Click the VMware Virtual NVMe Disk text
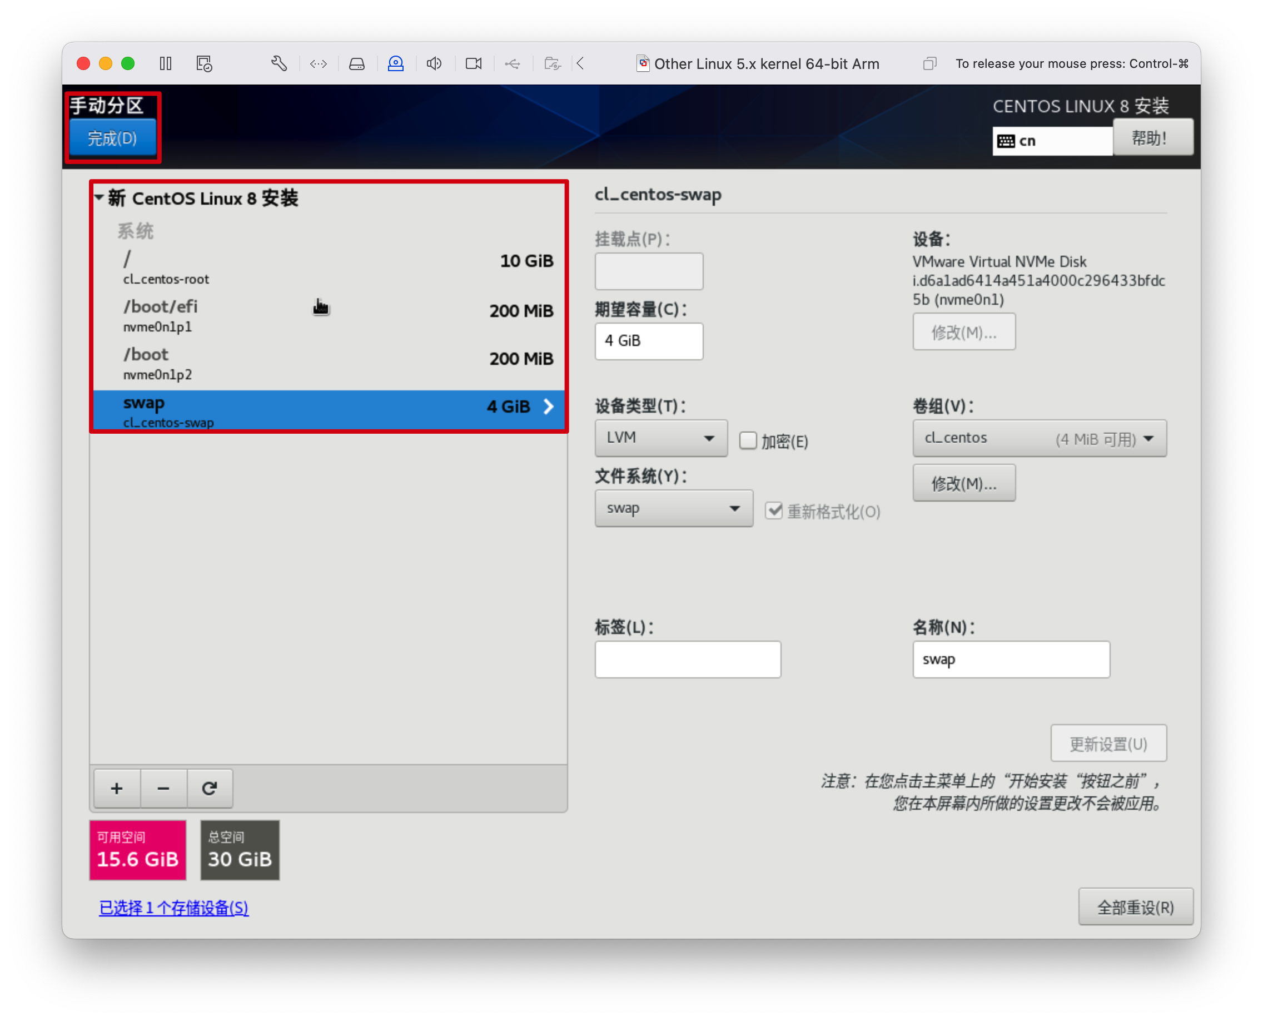Screen dimensions: 1263x1021 click(x=999, y=262)
